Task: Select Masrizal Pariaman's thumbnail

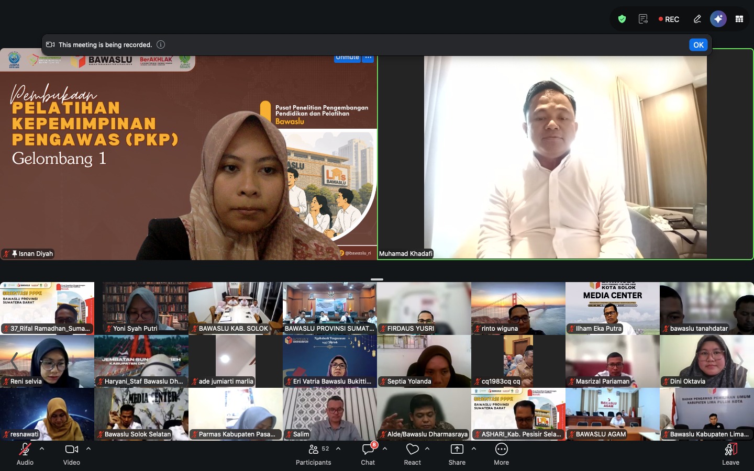Action: coord(613,361)
